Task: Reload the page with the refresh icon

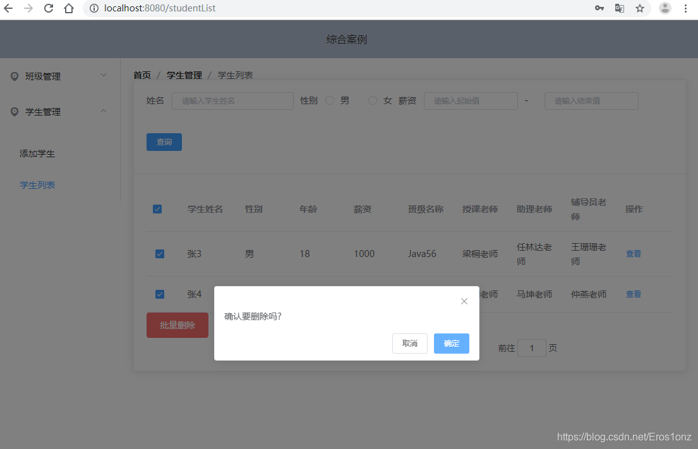Action: click(x=49, y=8)
